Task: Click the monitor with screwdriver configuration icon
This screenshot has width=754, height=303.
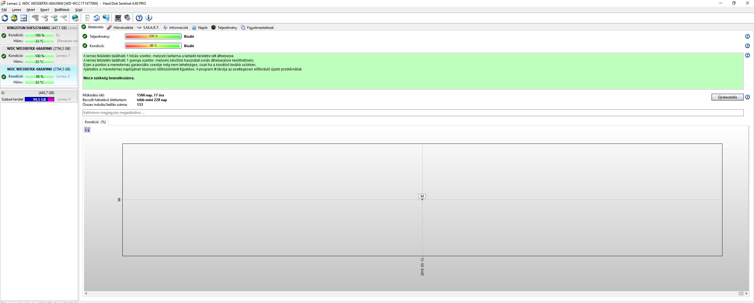Action: click(118, 18)
